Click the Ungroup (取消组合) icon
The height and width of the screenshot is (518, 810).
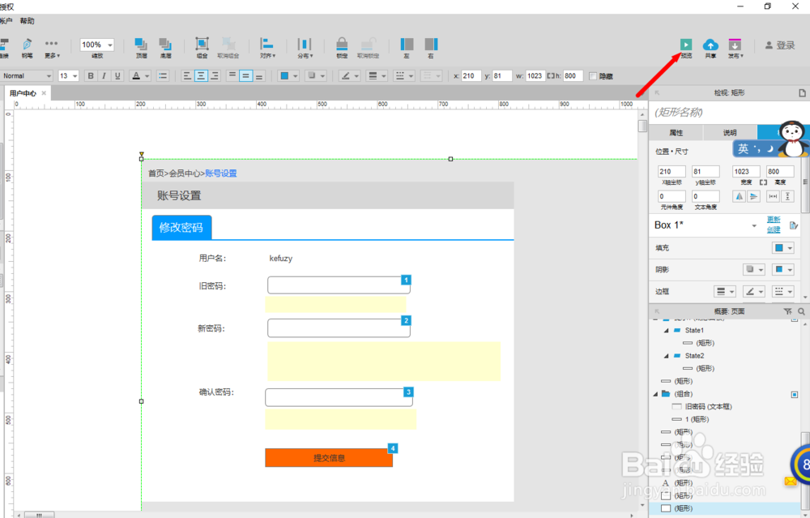click(228, 44)
